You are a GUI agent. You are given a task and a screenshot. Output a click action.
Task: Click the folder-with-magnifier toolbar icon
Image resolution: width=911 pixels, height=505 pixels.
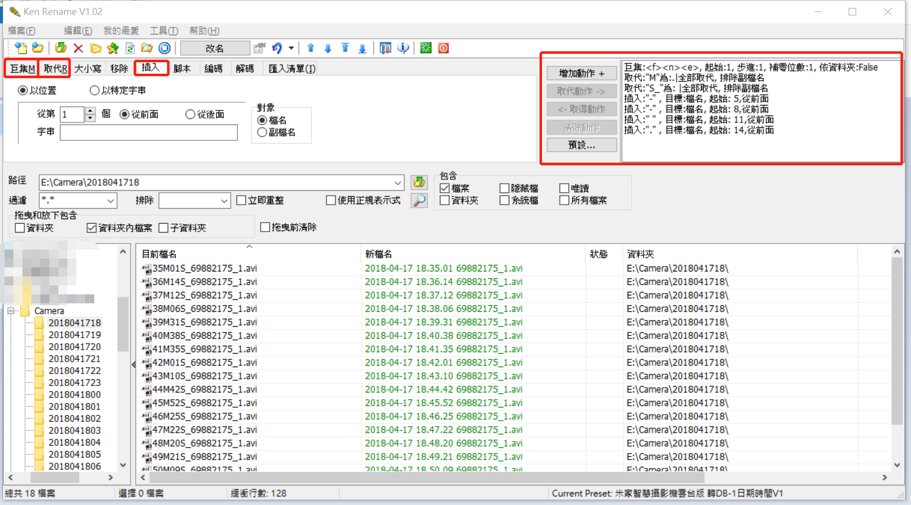(x=147, y=48)
